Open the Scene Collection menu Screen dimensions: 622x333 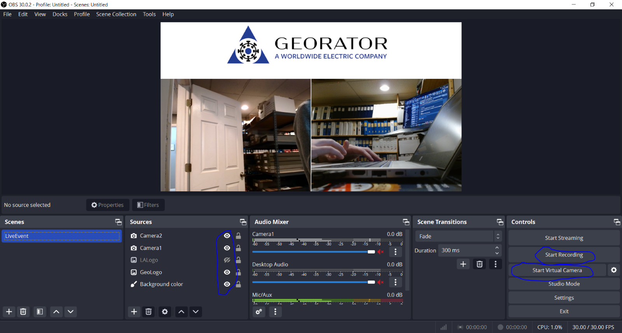pyautogui.click(x=116, y=14)
